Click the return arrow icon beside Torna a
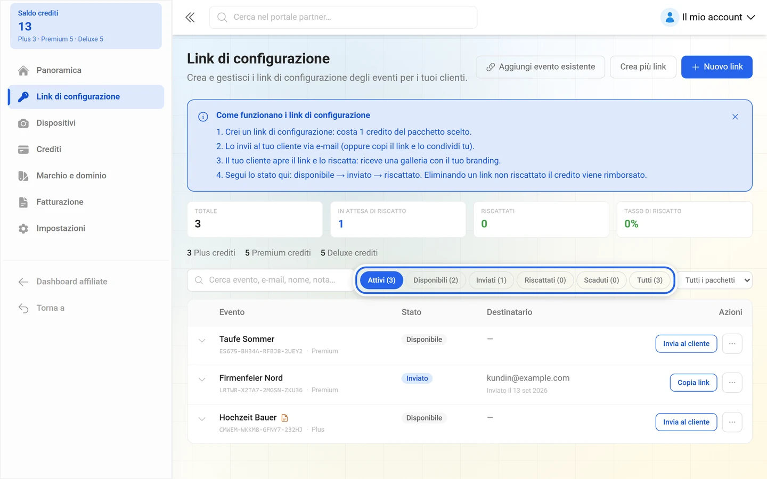Image resolution: width=767 pixels, height=479 pixels. 23,308
